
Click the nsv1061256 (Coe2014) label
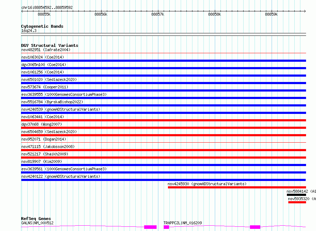coord(43,72)
